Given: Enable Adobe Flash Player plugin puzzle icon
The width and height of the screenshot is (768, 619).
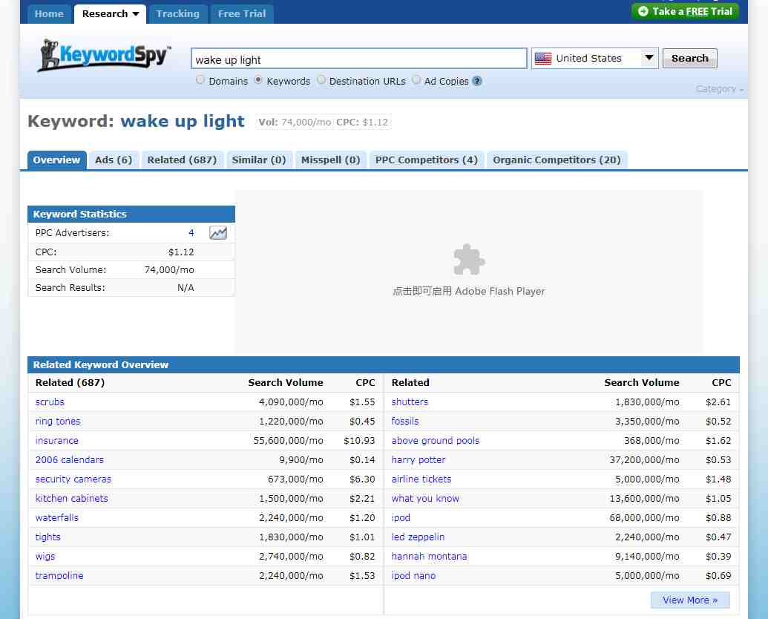Looking at the screenshot, I should click(x=469, y=259).
